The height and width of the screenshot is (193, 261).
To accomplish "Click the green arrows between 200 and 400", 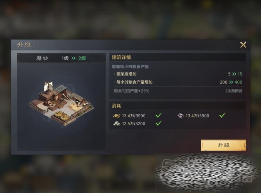I will click(231, 82).
